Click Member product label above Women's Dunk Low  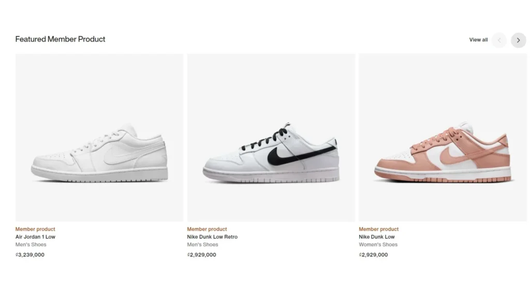pyautogui.click(x=378, y=229)
